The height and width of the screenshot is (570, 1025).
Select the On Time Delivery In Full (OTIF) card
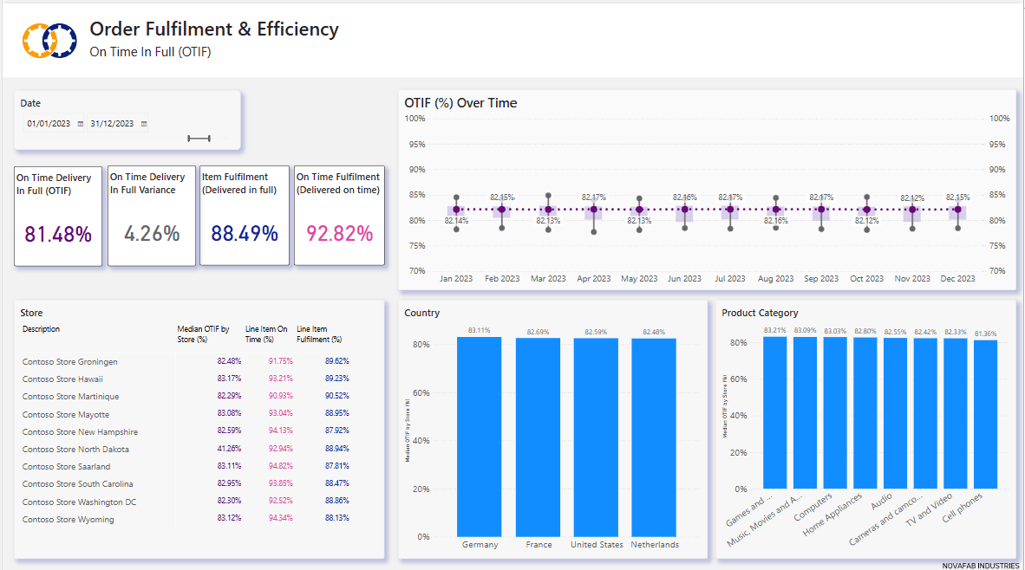(x=58, y=216)
